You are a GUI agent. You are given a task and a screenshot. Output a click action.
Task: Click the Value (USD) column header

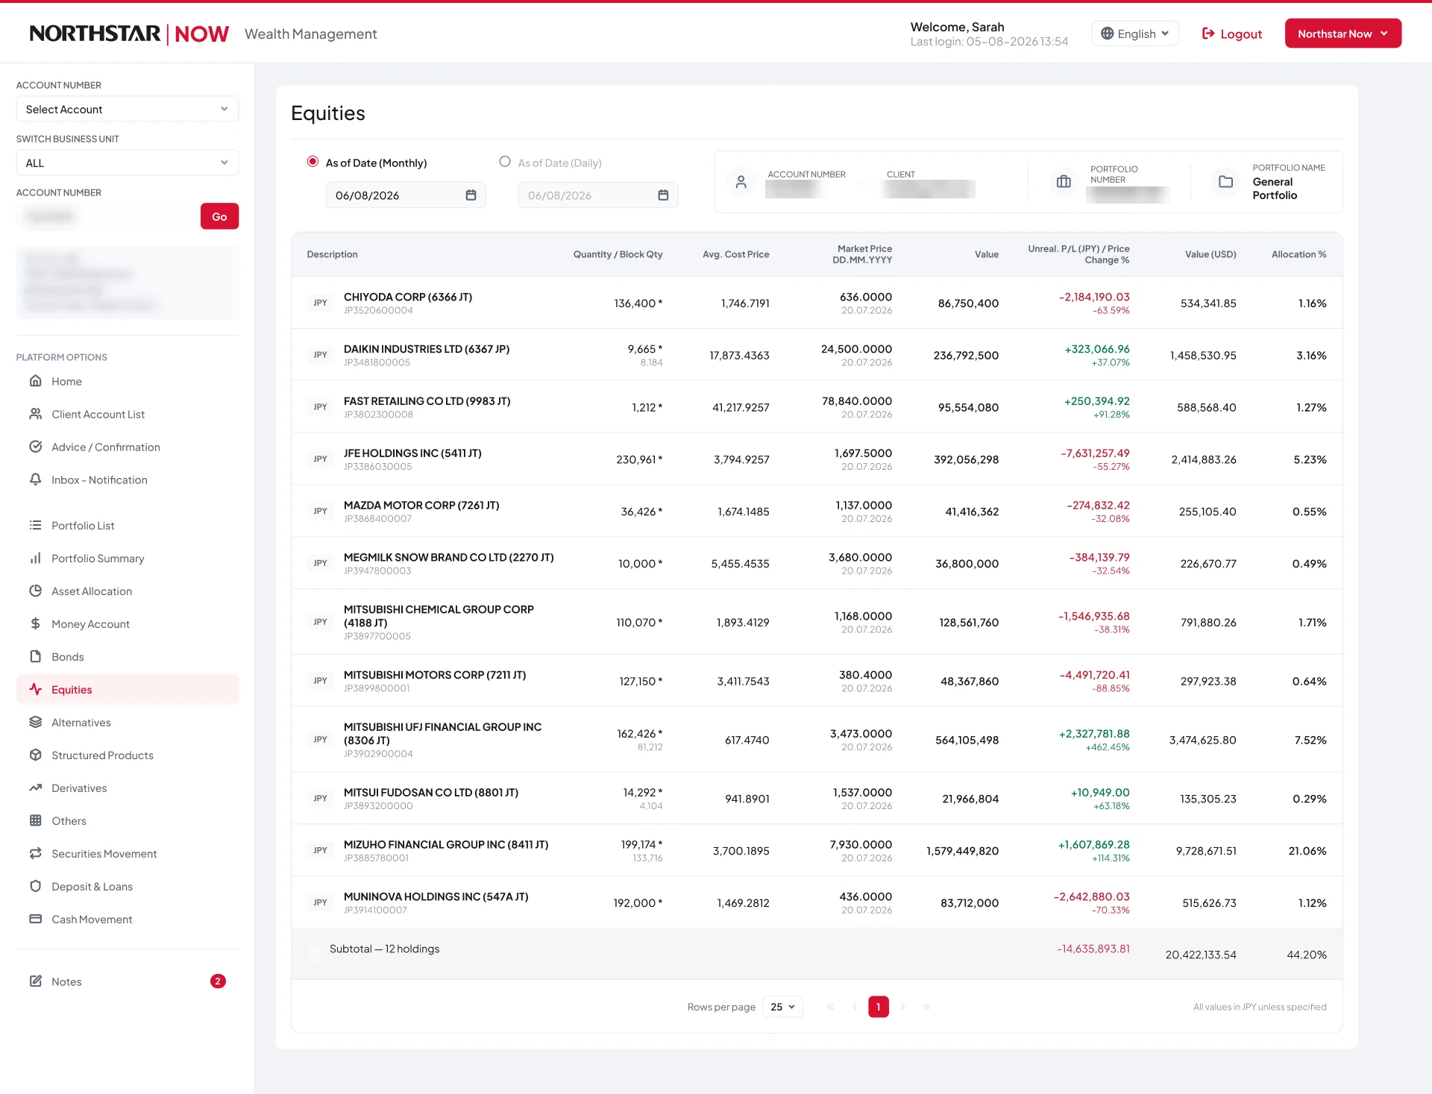tap(1210, 254)
